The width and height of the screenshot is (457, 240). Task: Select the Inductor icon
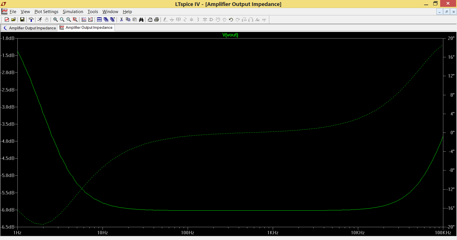point(198,20)
